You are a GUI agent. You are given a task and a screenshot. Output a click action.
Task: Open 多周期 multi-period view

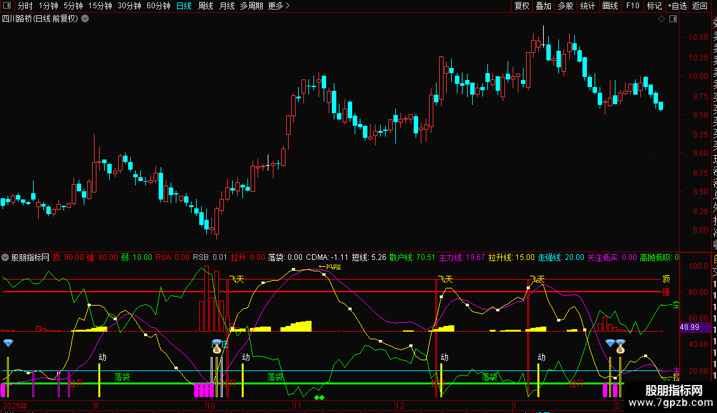(x=251, y=6)
